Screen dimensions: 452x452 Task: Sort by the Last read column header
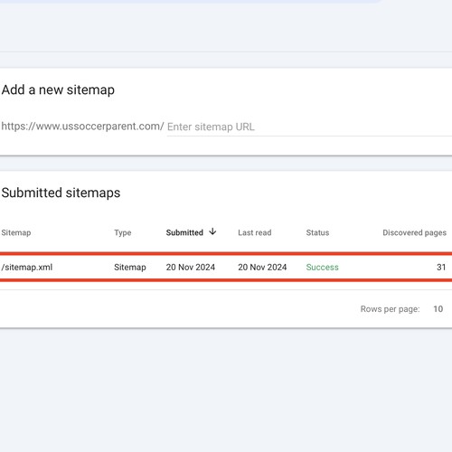click(255, 232)
